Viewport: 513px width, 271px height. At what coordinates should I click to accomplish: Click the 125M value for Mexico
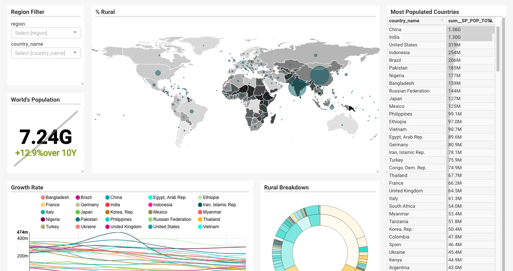pyautogui.click(x=455, y=106)
